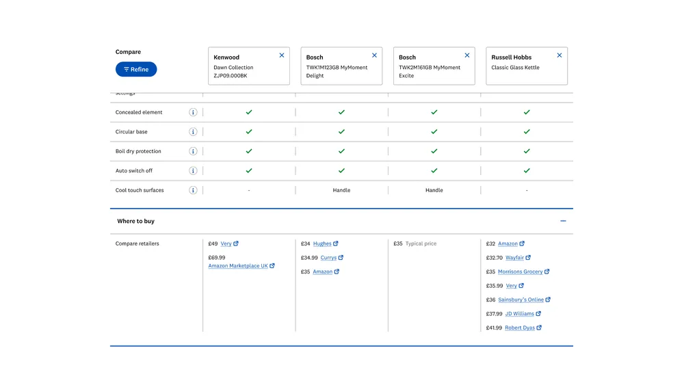Image resolution: width=684 pixels, height=385 pixels.
Task: Click the Refine filter button
Action: click(x=136, y=69)
